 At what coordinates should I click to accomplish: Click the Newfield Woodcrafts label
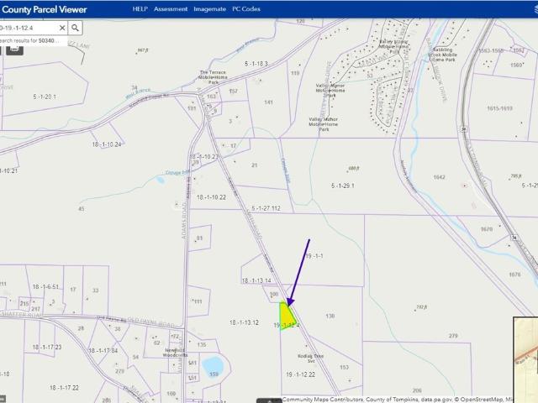coord(175,353)
